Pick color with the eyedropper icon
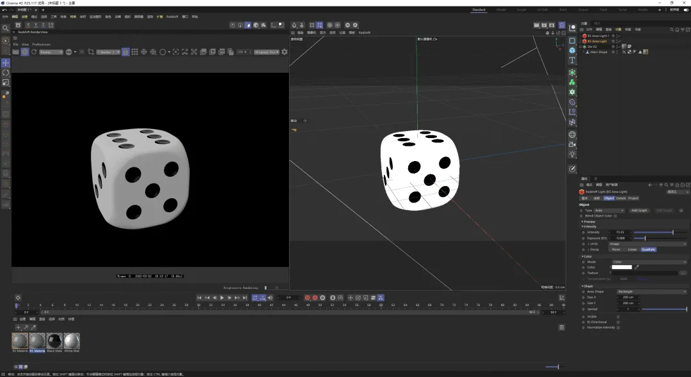This screenshot has height=377, width=691. click(637, 267)
